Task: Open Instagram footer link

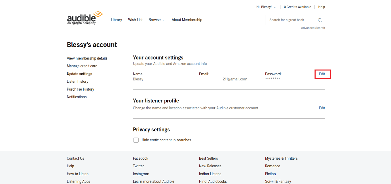Action: (x=141, y=174)
